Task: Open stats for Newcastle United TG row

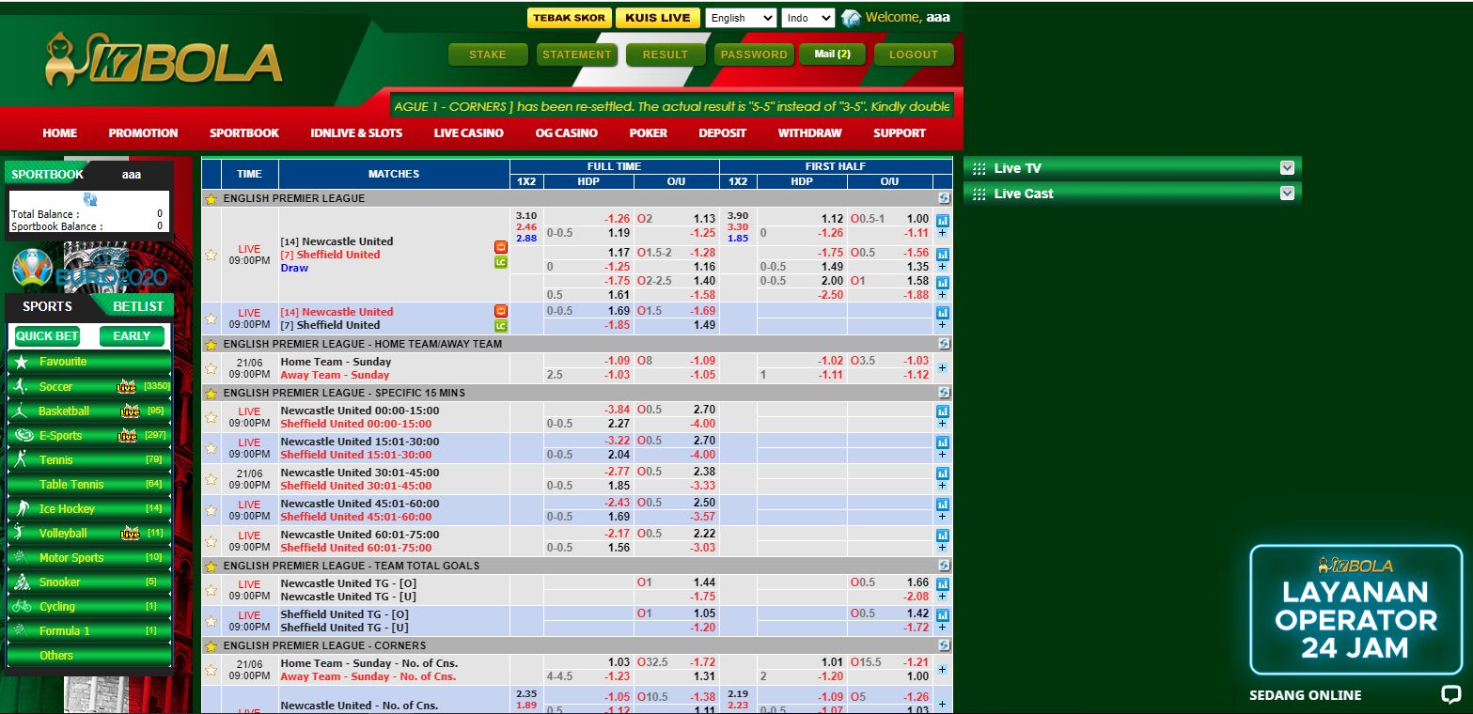Action: tap(943, 583)
